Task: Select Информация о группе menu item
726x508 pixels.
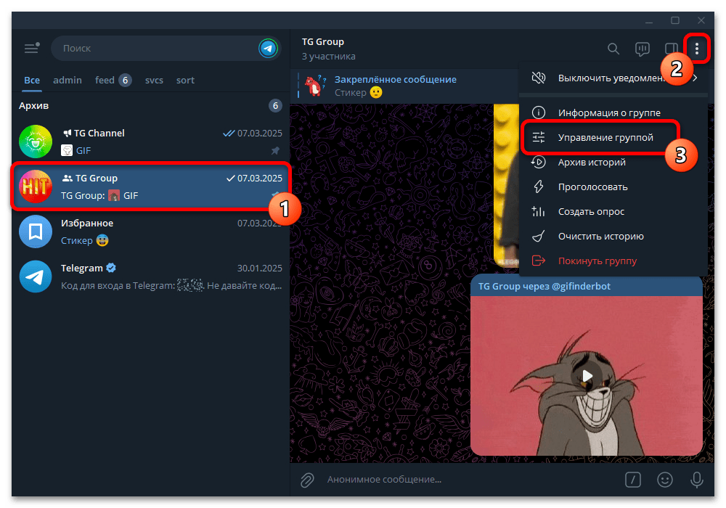Action: 613,112
